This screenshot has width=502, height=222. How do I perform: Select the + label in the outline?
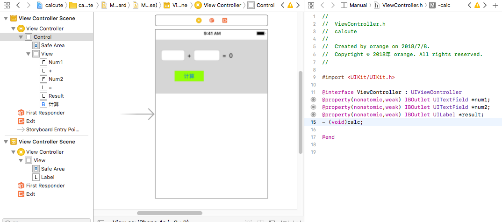click(46, 71)
